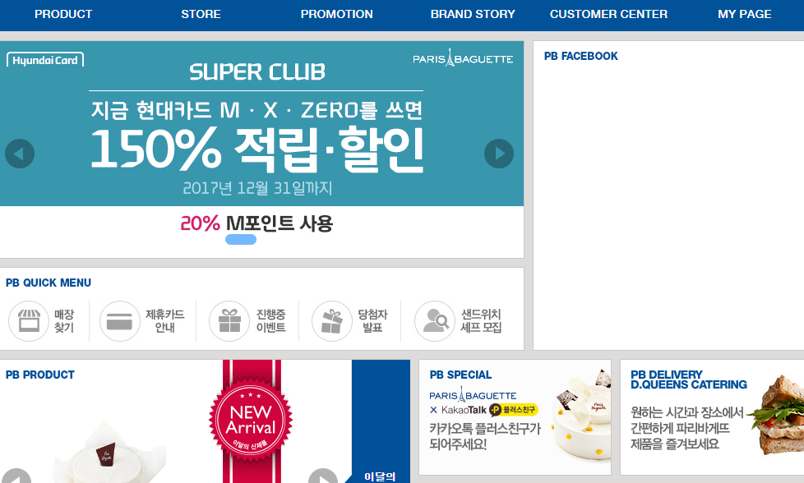Viewport: 804px width, 483px height.
Task: Open the partner card (제휴카드 안내) icon
Action: (x=119, y=321)
